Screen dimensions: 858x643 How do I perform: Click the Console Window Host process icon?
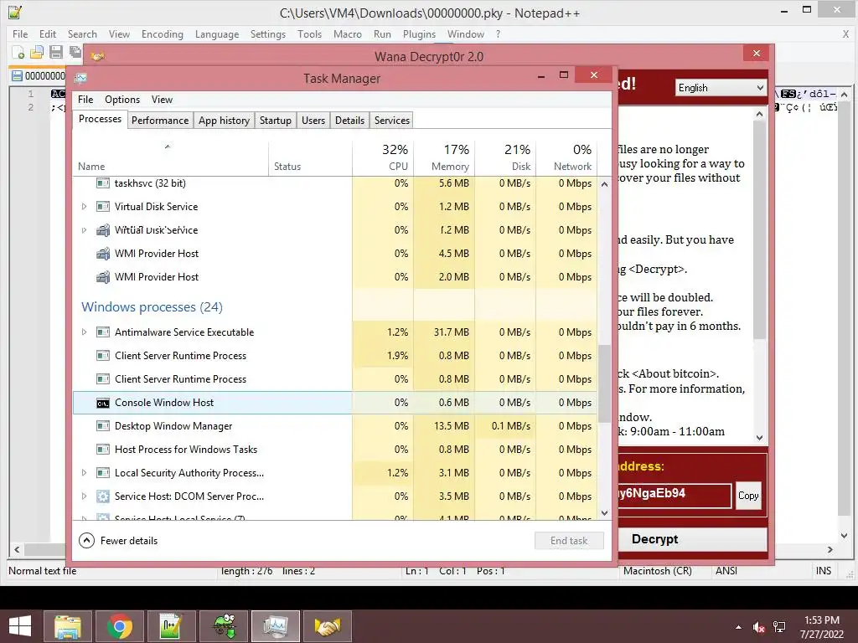(103, 403)
